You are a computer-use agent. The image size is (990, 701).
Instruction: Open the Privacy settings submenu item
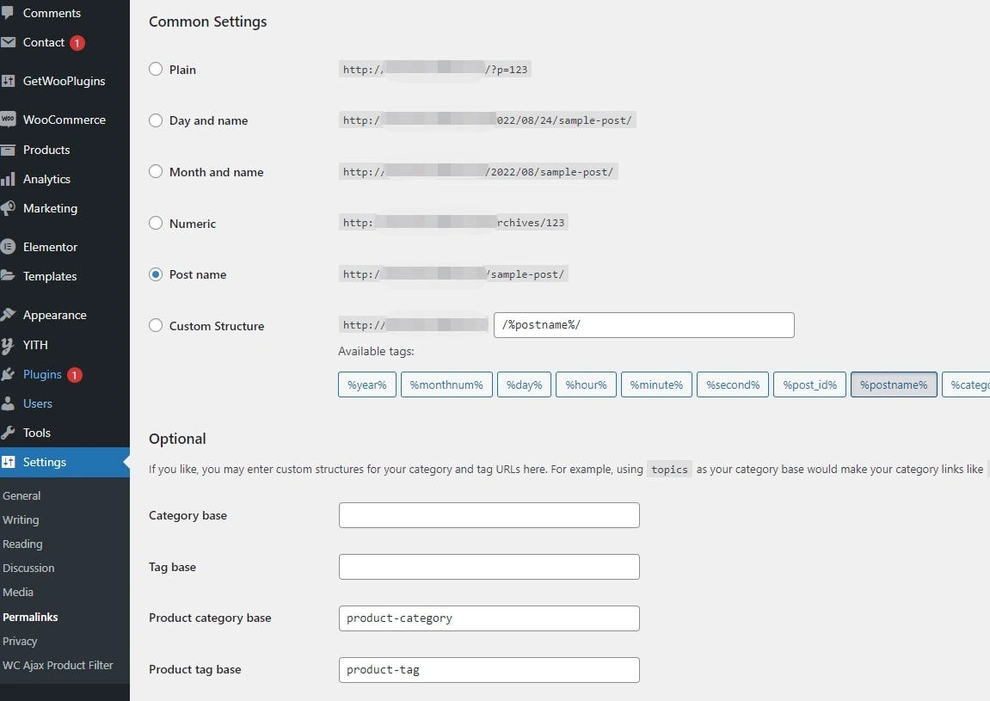click(20, 641)
